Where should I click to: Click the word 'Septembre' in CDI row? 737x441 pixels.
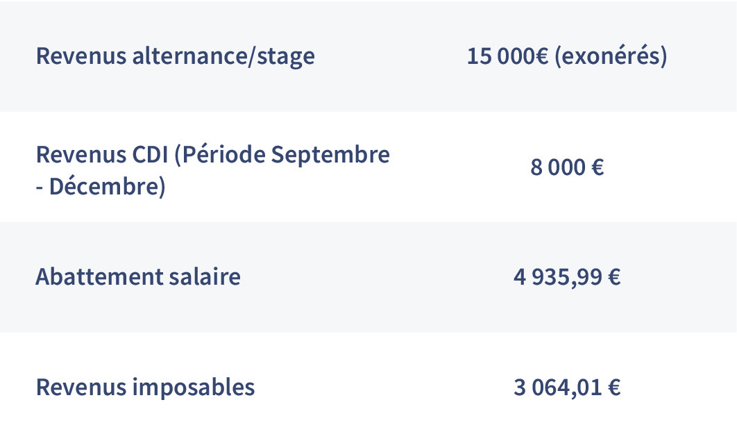pos(330,155)
